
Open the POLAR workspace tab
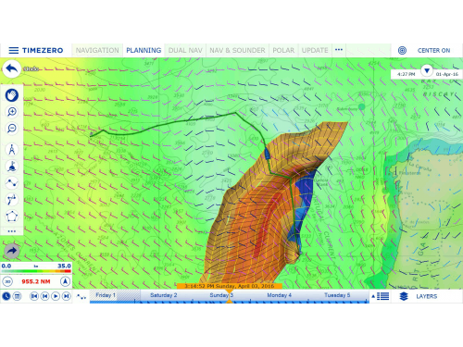click(x=283, y=50)
